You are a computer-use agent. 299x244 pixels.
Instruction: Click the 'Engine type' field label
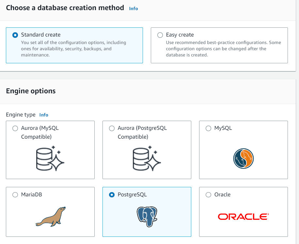coord(21,114)
